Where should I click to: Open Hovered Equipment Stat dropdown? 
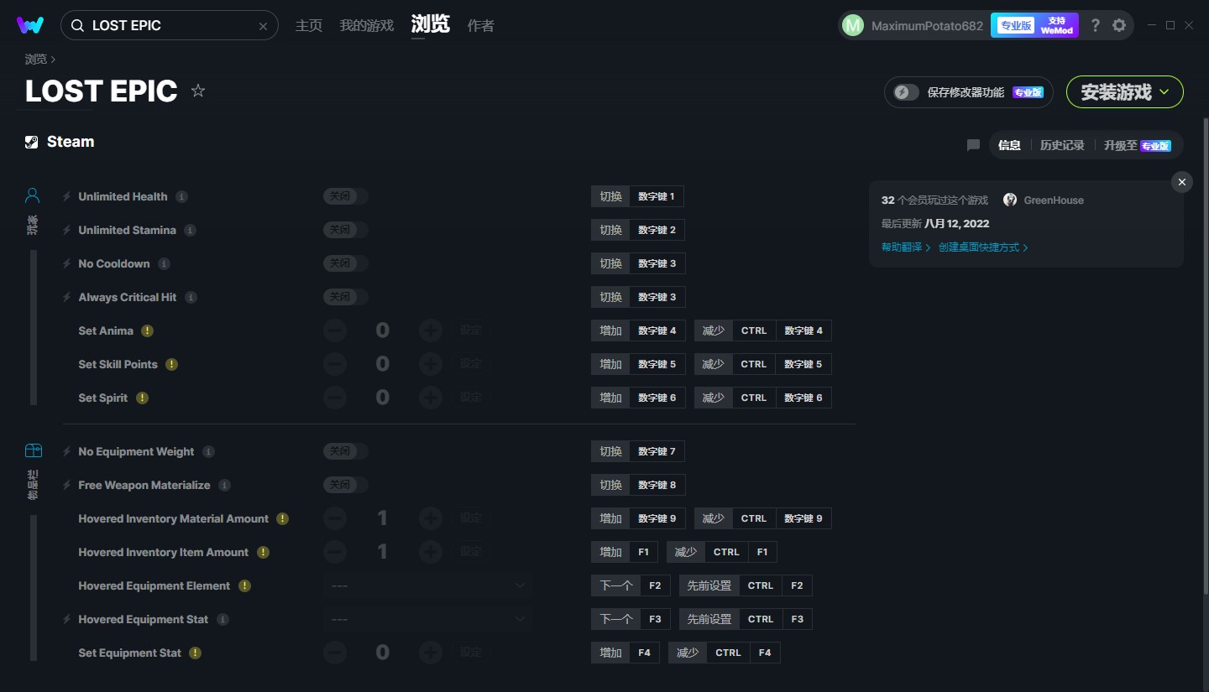427,619
